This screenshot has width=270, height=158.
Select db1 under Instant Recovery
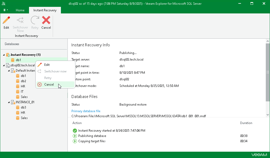point(18,60)
